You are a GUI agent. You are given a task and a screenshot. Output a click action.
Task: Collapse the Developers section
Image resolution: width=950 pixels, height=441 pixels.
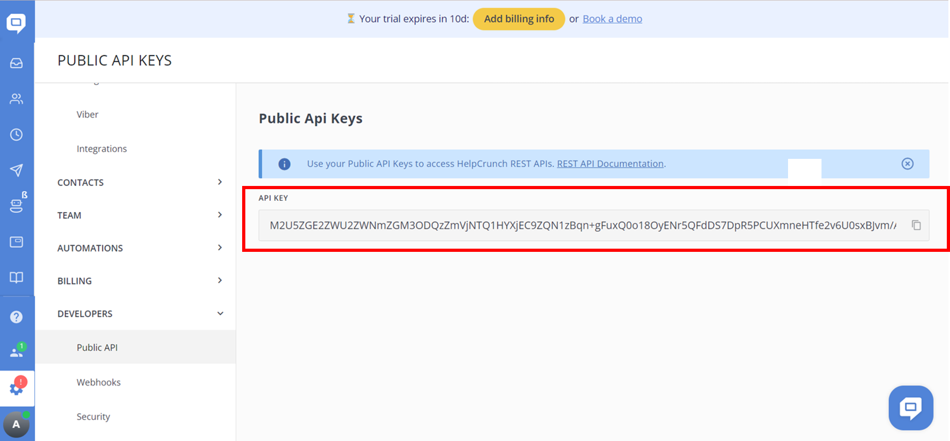140,313
